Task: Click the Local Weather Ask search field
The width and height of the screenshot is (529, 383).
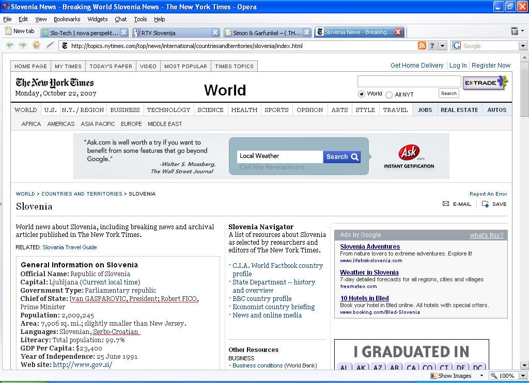Action: 279,156
